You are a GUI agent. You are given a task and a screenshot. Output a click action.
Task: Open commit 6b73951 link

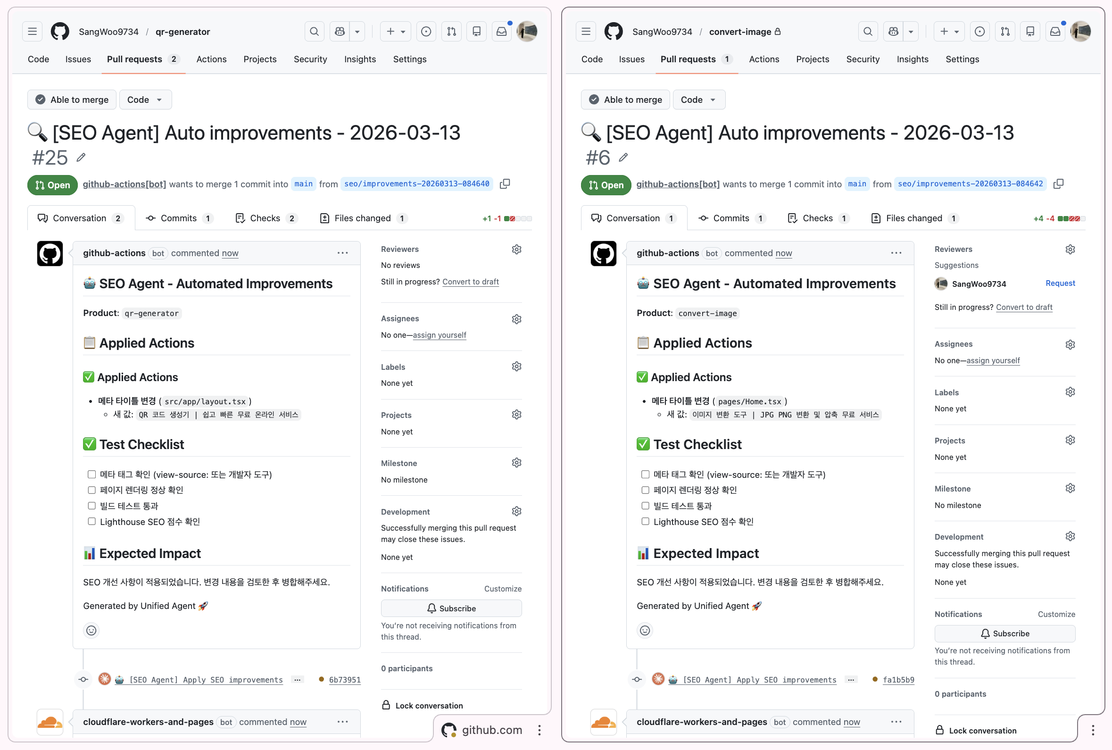345,680
